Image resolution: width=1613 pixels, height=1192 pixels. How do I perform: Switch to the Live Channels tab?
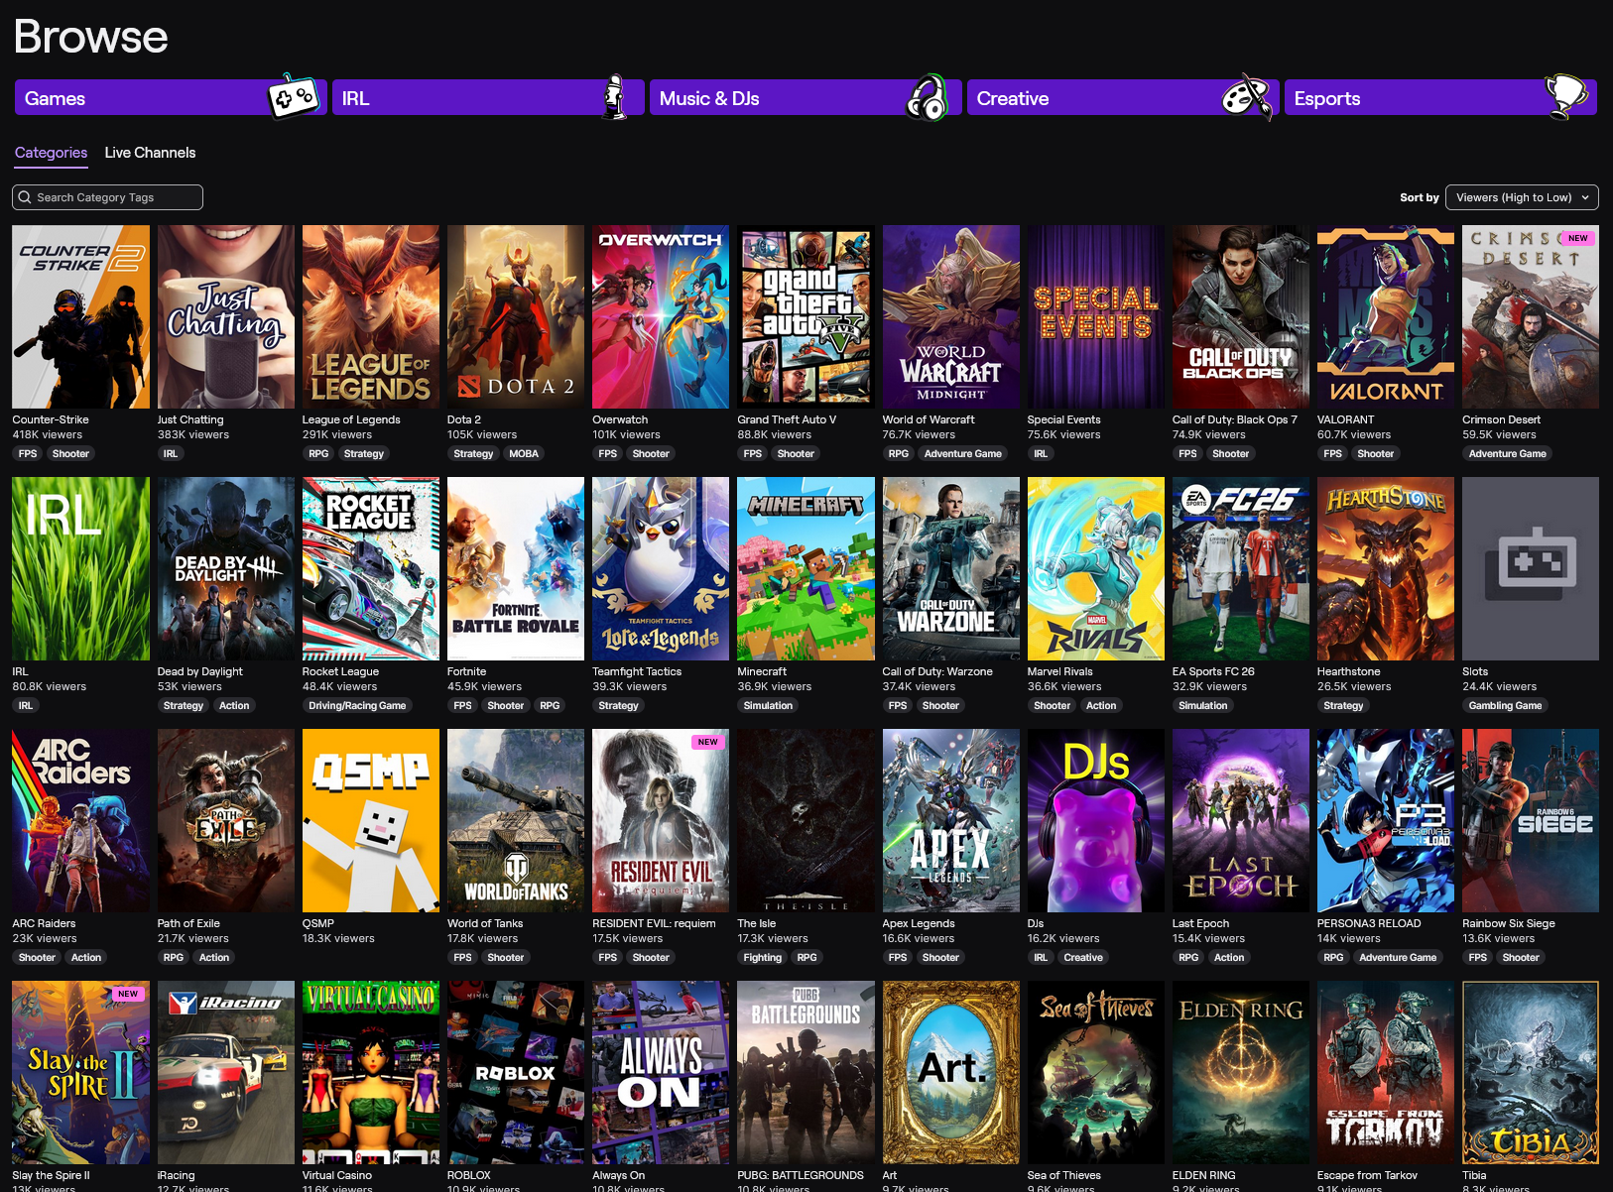pyautogui.click(x=150, y=153)
